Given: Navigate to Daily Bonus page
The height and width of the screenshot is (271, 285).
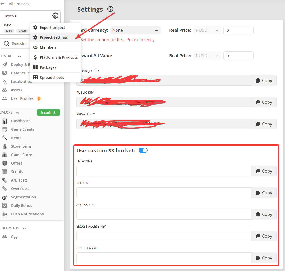Looking at the screenshot, I should (x=21, y=206).
